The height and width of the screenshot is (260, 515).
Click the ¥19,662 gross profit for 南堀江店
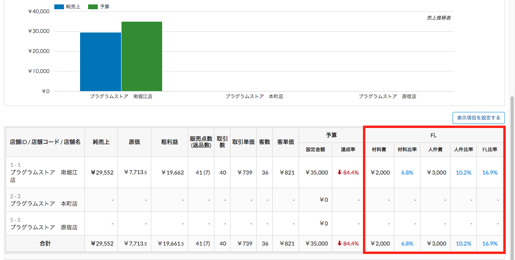172,173
